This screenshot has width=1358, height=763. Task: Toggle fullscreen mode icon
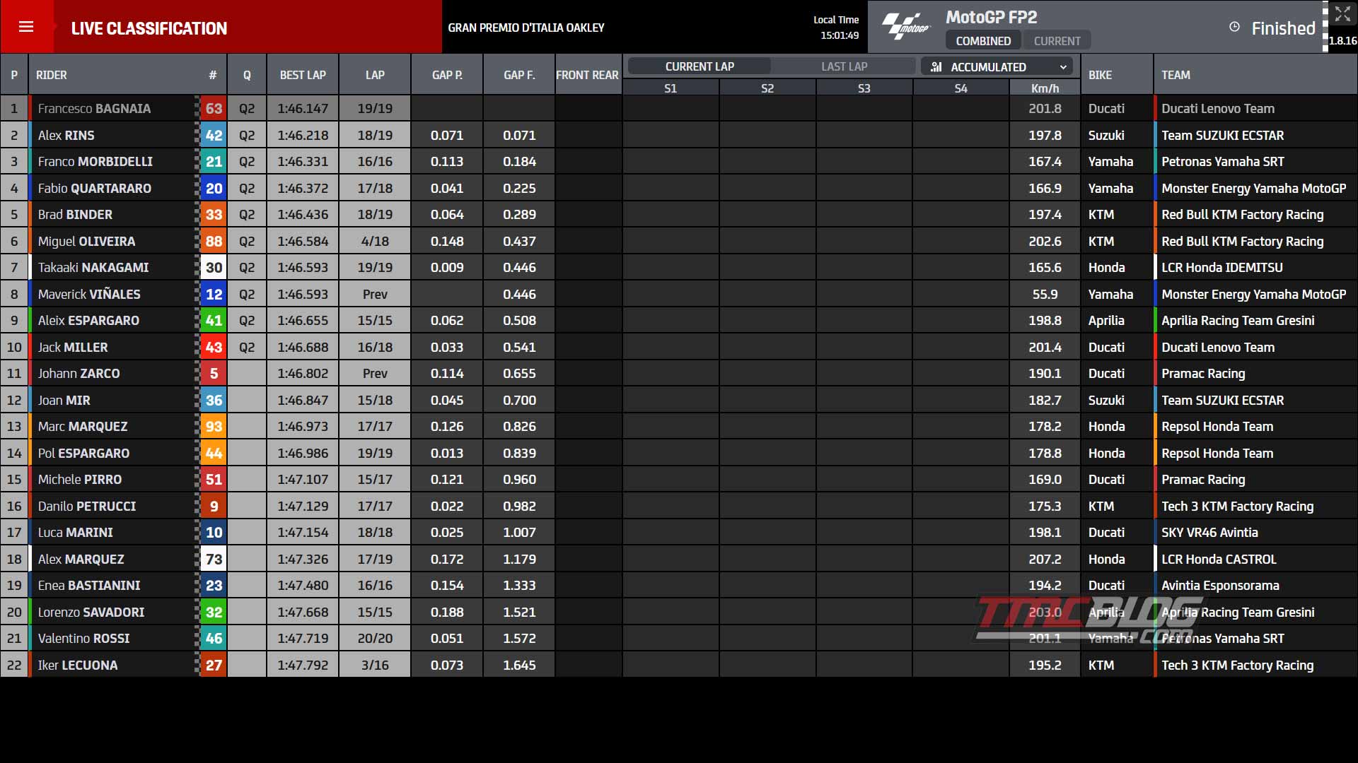coord(1342,13)
